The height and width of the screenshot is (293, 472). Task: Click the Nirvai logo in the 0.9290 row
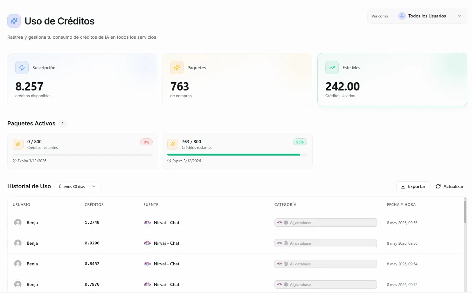(147, 243)
